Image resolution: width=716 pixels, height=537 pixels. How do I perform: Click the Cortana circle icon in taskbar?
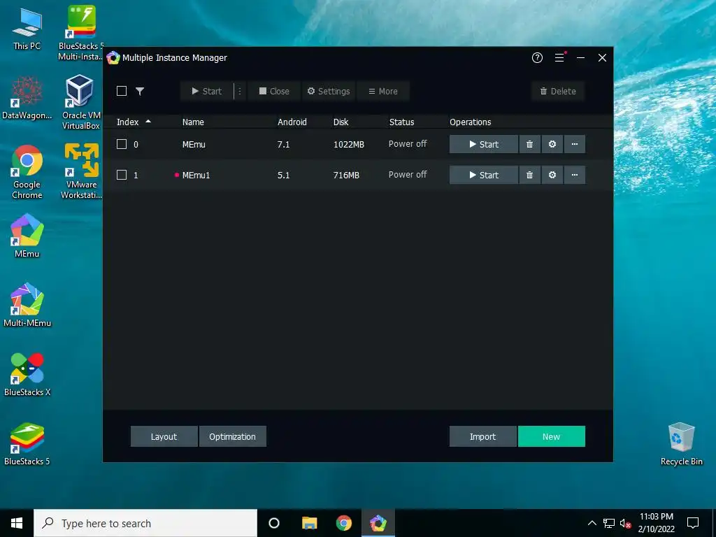(274, 523)
